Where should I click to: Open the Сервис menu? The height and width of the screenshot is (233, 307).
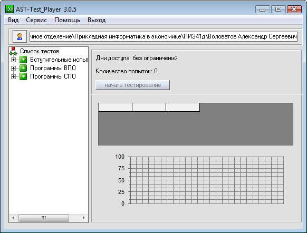[x=36, y=20]
